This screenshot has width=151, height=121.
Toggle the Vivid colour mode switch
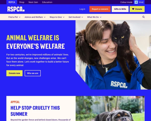click(139, 2)
